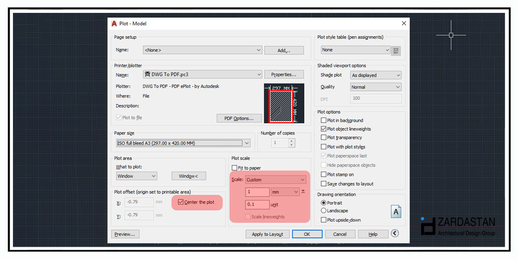The image size is (518, 260).
Task: Enable the Fit to paper checkbox
Action: 235,168
